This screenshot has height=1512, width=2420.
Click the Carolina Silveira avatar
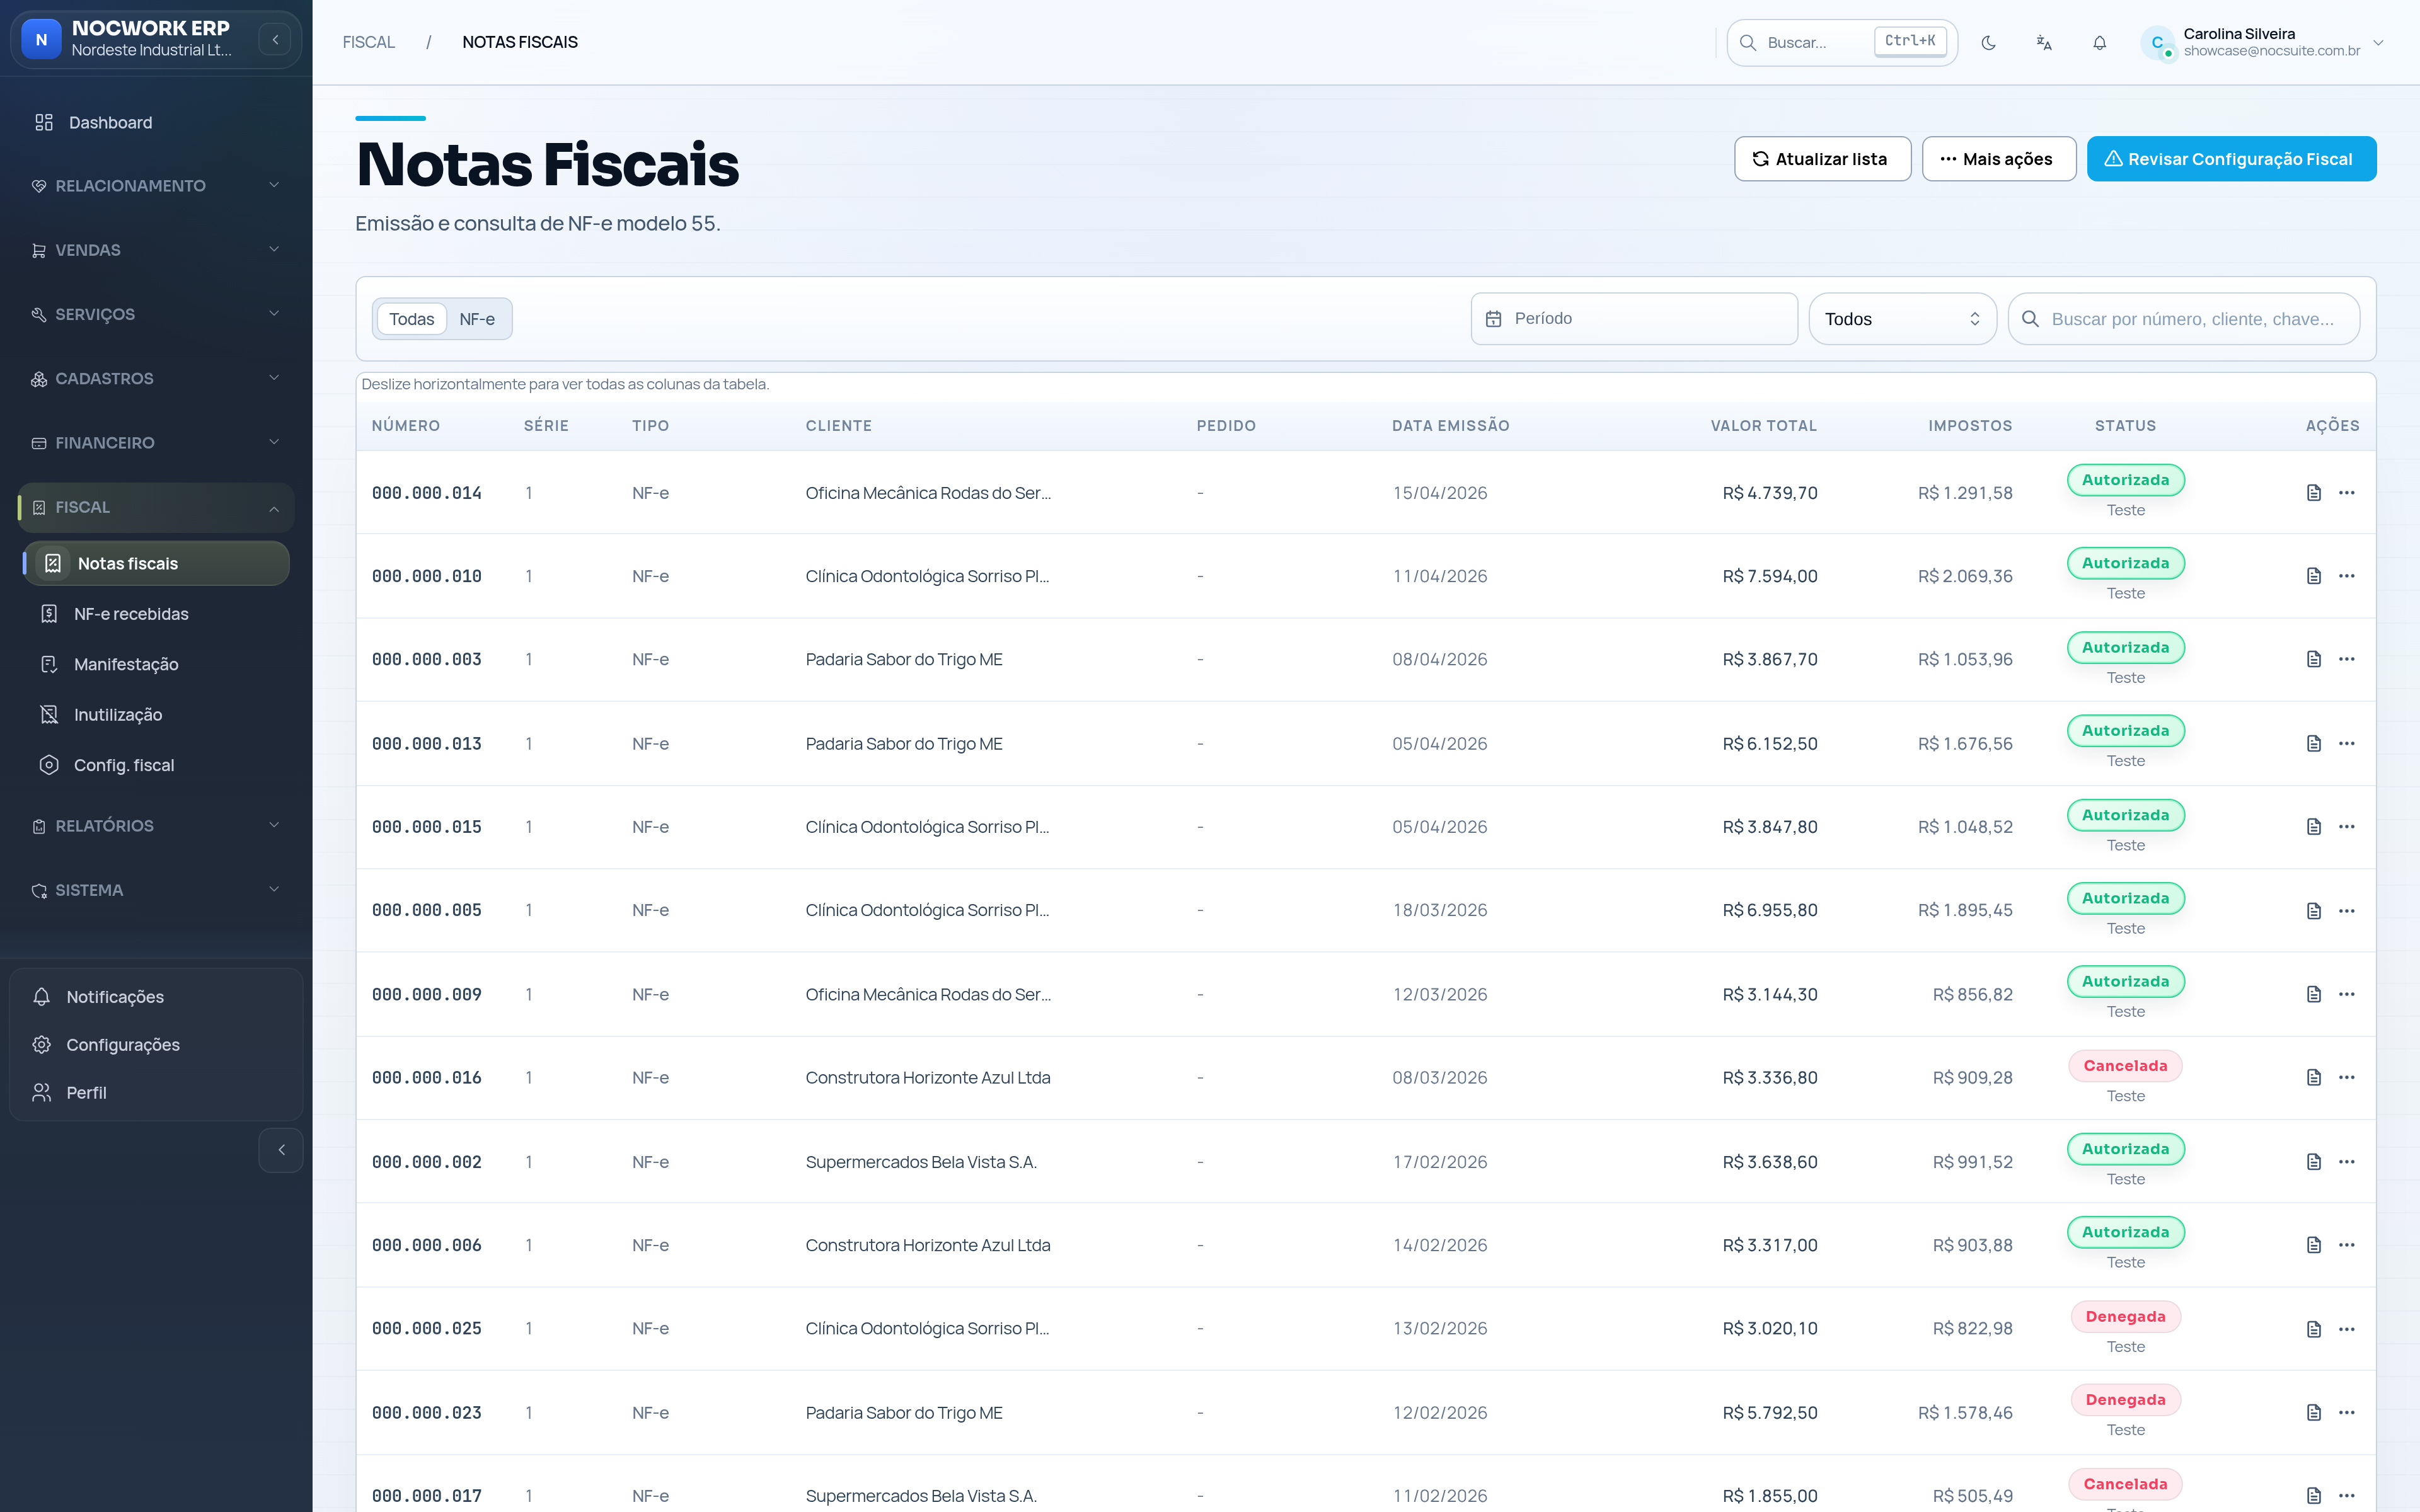tap(2157, 42)
